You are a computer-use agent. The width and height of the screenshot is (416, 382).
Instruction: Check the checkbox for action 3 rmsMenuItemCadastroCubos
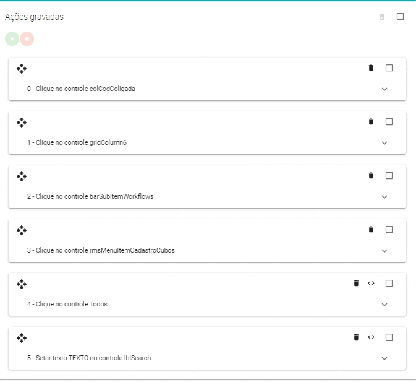(x=389, y=230)
